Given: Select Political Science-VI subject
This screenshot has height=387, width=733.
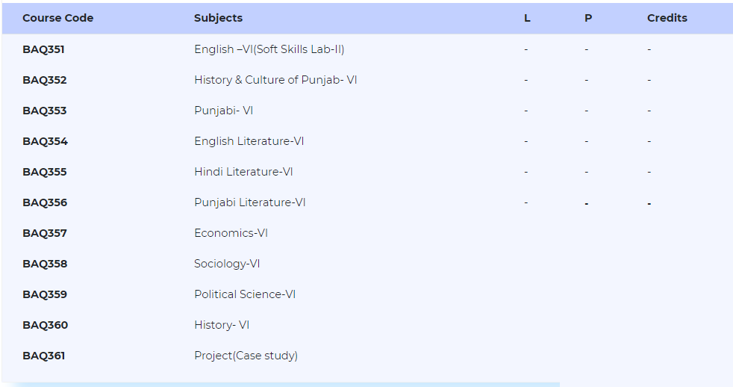Looking at the screenshot, I should pos(245,294).
